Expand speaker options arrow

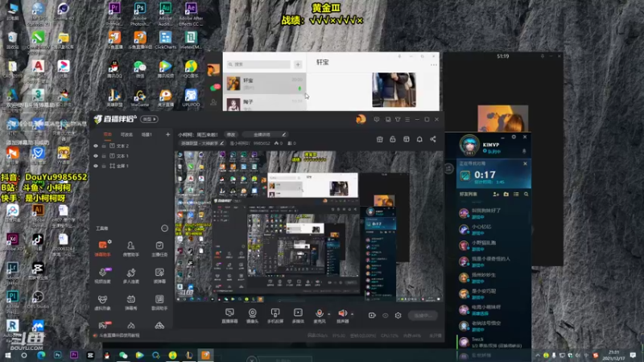click(x=352, y=314)
